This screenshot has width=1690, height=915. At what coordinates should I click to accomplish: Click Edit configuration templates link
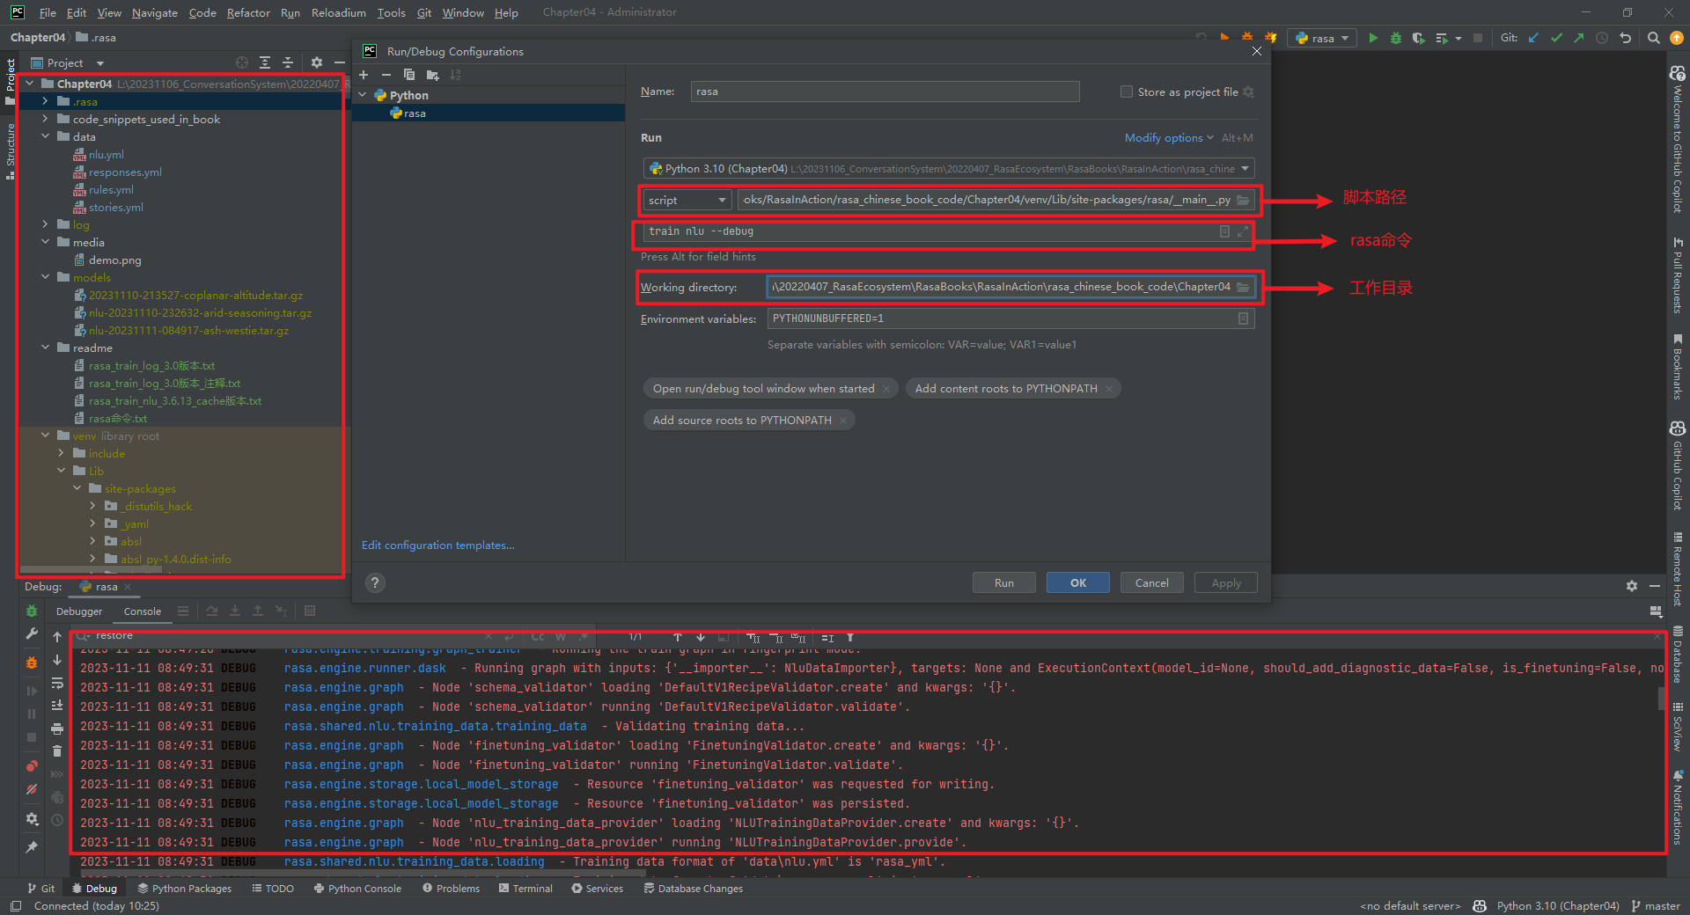click(x=438, y=545)
